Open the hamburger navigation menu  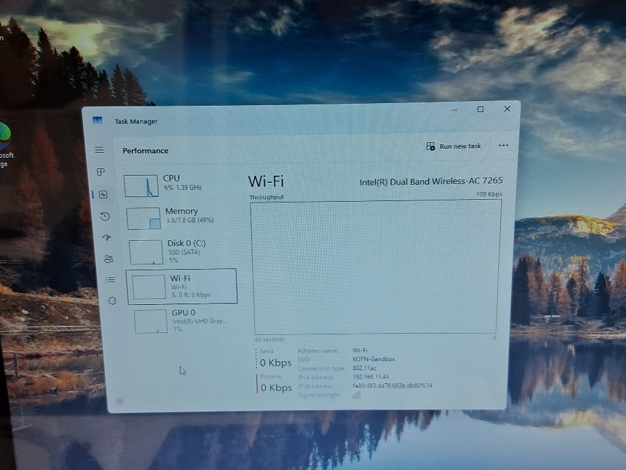coord(99,150)
